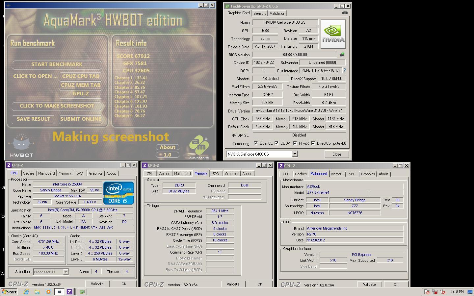This screenshot has height=296, width=474.
Task: Click the 1.0 version button in AquaMark
Action: 168,155
